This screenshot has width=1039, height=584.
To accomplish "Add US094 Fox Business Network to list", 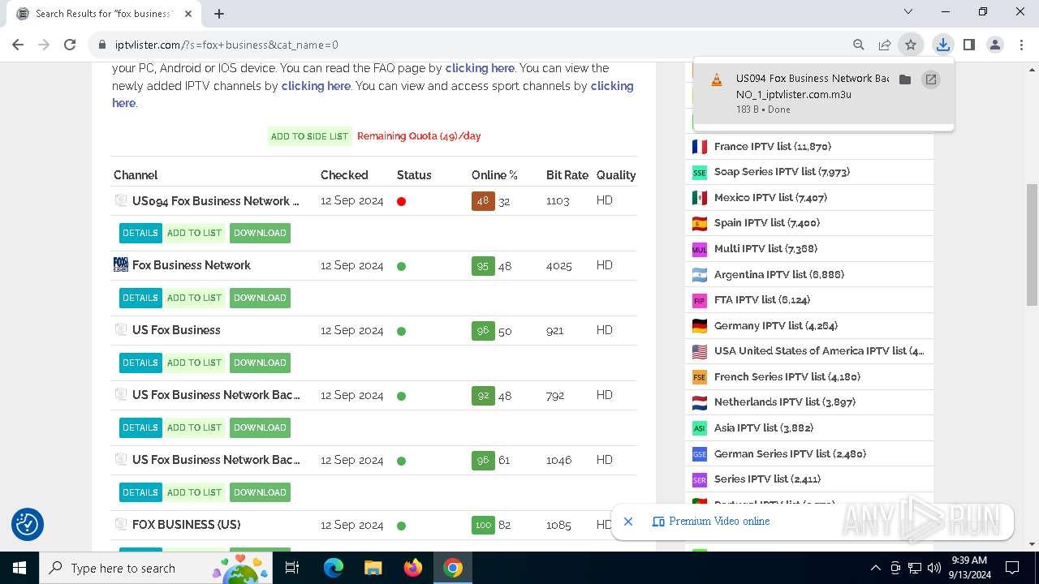I will pyautogui.click(x=194, y=233).
